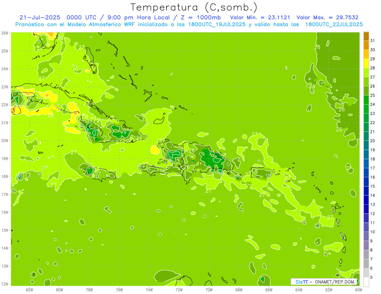Screen dimensions: 381x294
Task: Click the legend scale value '31'
Action: (x=373, y=41)
